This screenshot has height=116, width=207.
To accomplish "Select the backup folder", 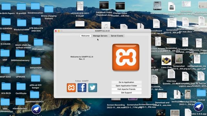I will pyautogui.click(x=201, y=93).
